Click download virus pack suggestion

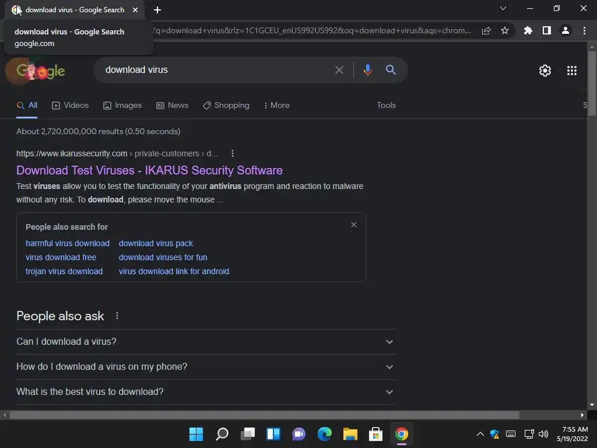click(x=156, y=243)
